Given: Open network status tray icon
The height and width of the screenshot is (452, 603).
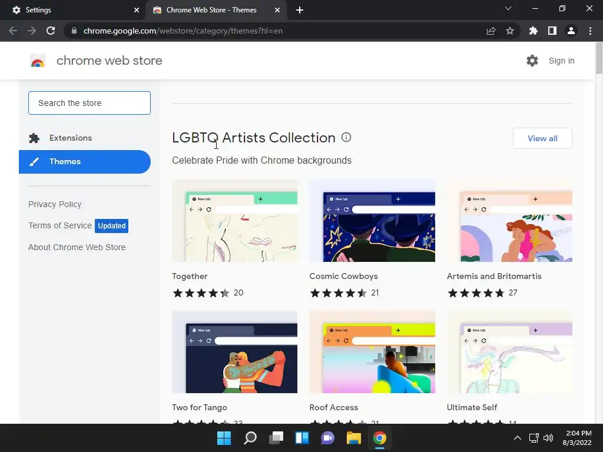Looking at the screenshot, I should click(534, 438).
